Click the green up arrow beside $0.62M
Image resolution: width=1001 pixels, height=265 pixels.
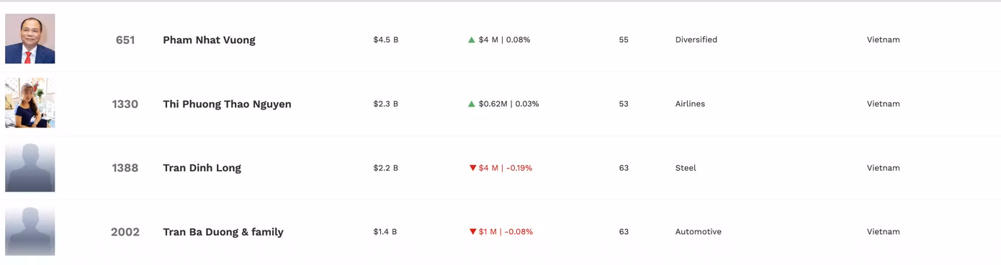[472, 104]
